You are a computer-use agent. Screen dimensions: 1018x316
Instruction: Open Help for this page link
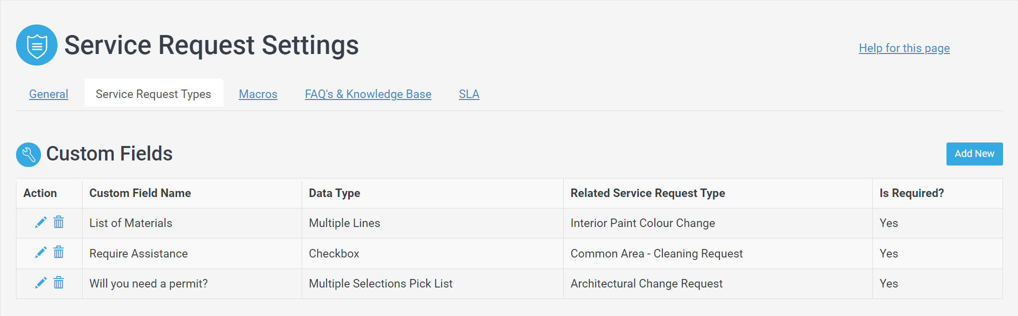(904, 48)
